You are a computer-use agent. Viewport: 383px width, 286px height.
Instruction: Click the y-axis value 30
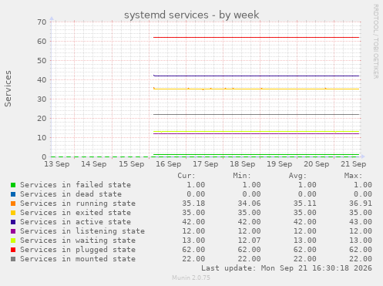[42, 99]
